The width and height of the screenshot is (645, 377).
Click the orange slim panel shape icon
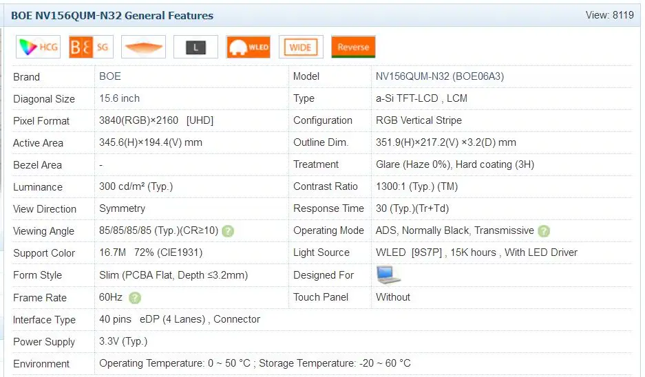[144, 47]
